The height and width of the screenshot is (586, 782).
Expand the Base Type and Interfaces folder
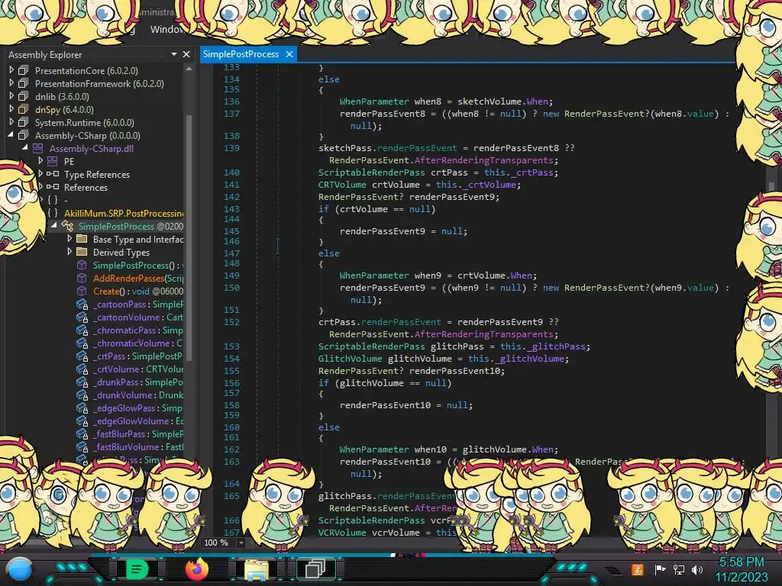pyautogui.click(x=69, y=239)
